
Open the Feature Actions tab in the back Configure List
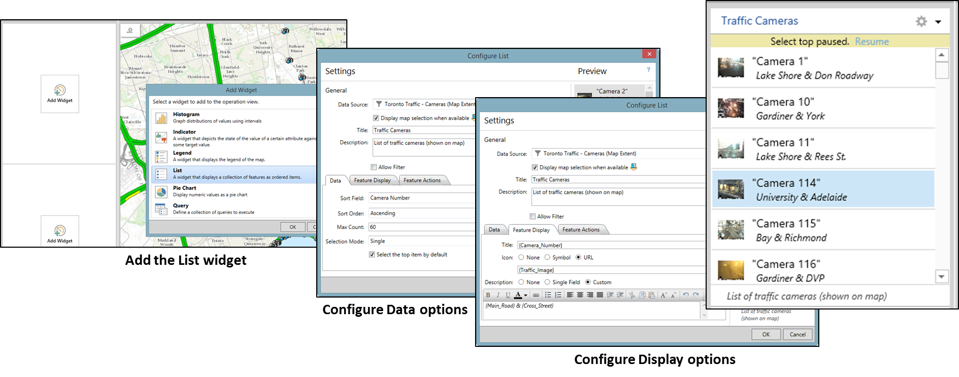click(x=422, y=180)
